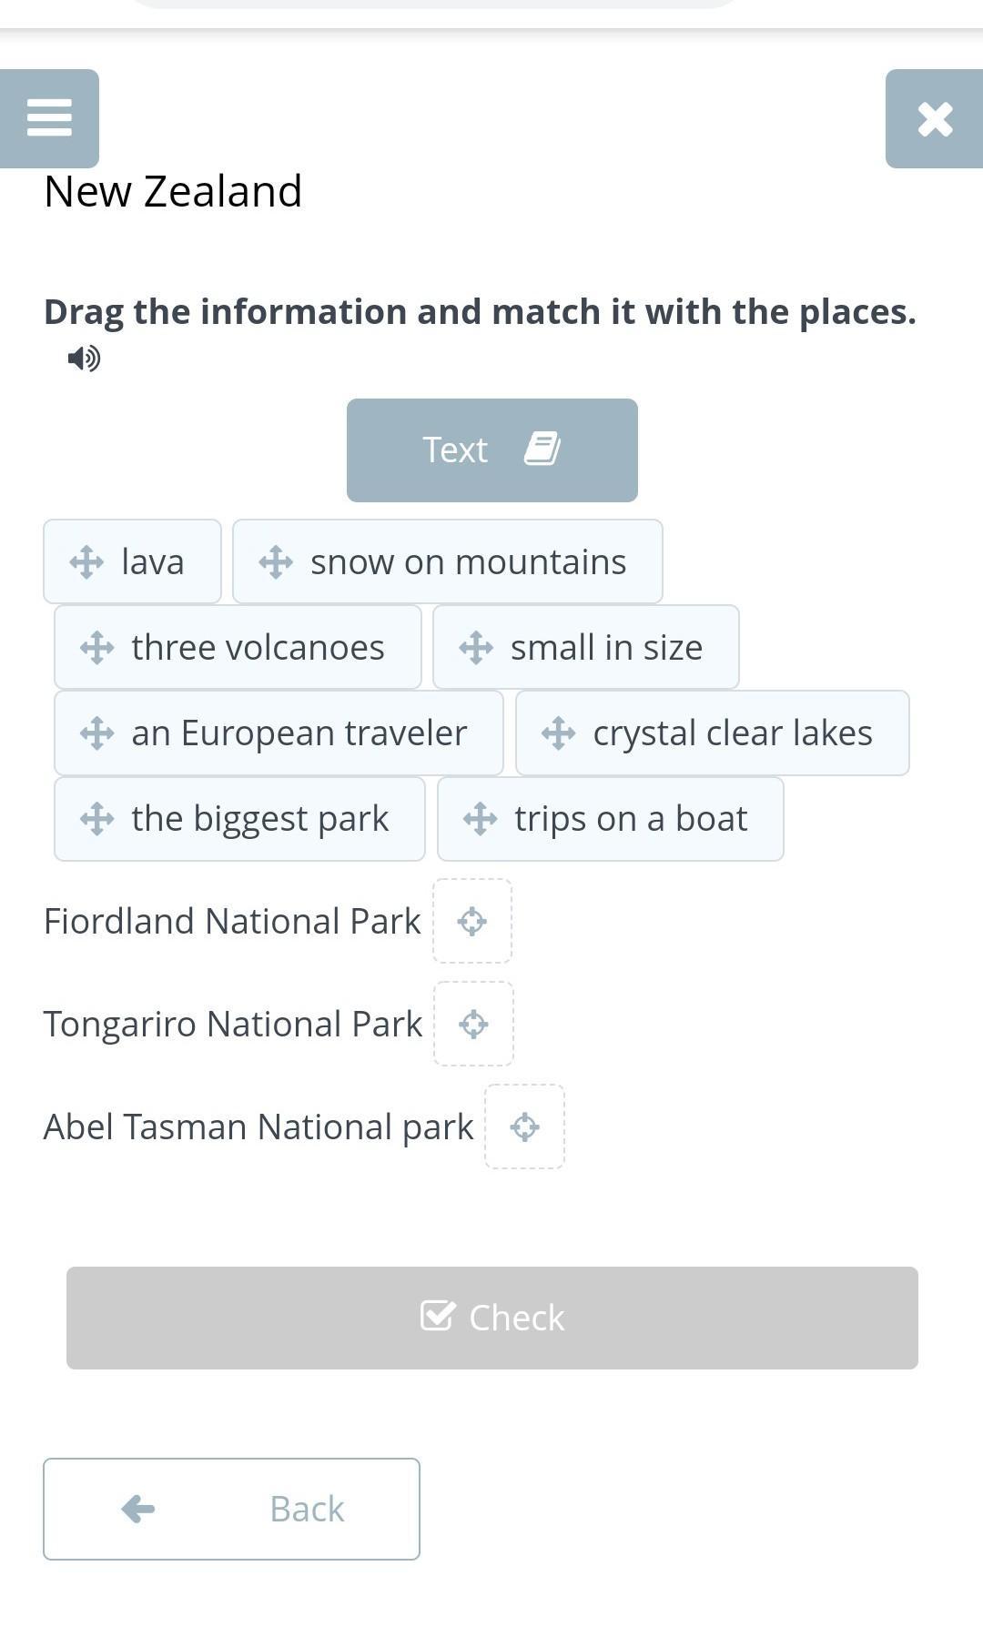Select the book icon on Text button

(x=542, y=450)
